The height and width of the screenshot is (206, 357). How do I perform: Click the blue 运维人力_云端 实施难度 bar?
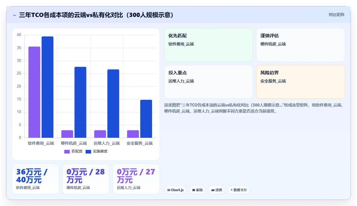coord(113,103)
